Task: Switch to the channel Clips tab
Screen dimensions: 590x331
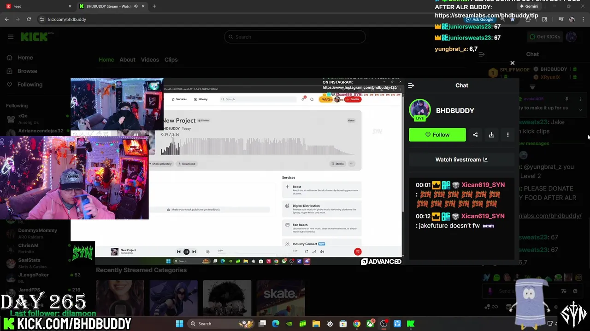Action: [171, 60]
